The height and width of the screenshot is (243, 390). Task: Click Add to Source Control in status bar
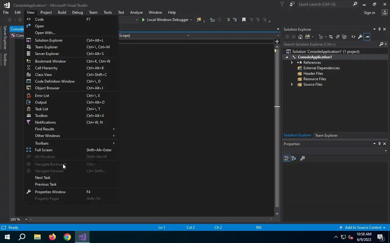[x=362, y=228]
